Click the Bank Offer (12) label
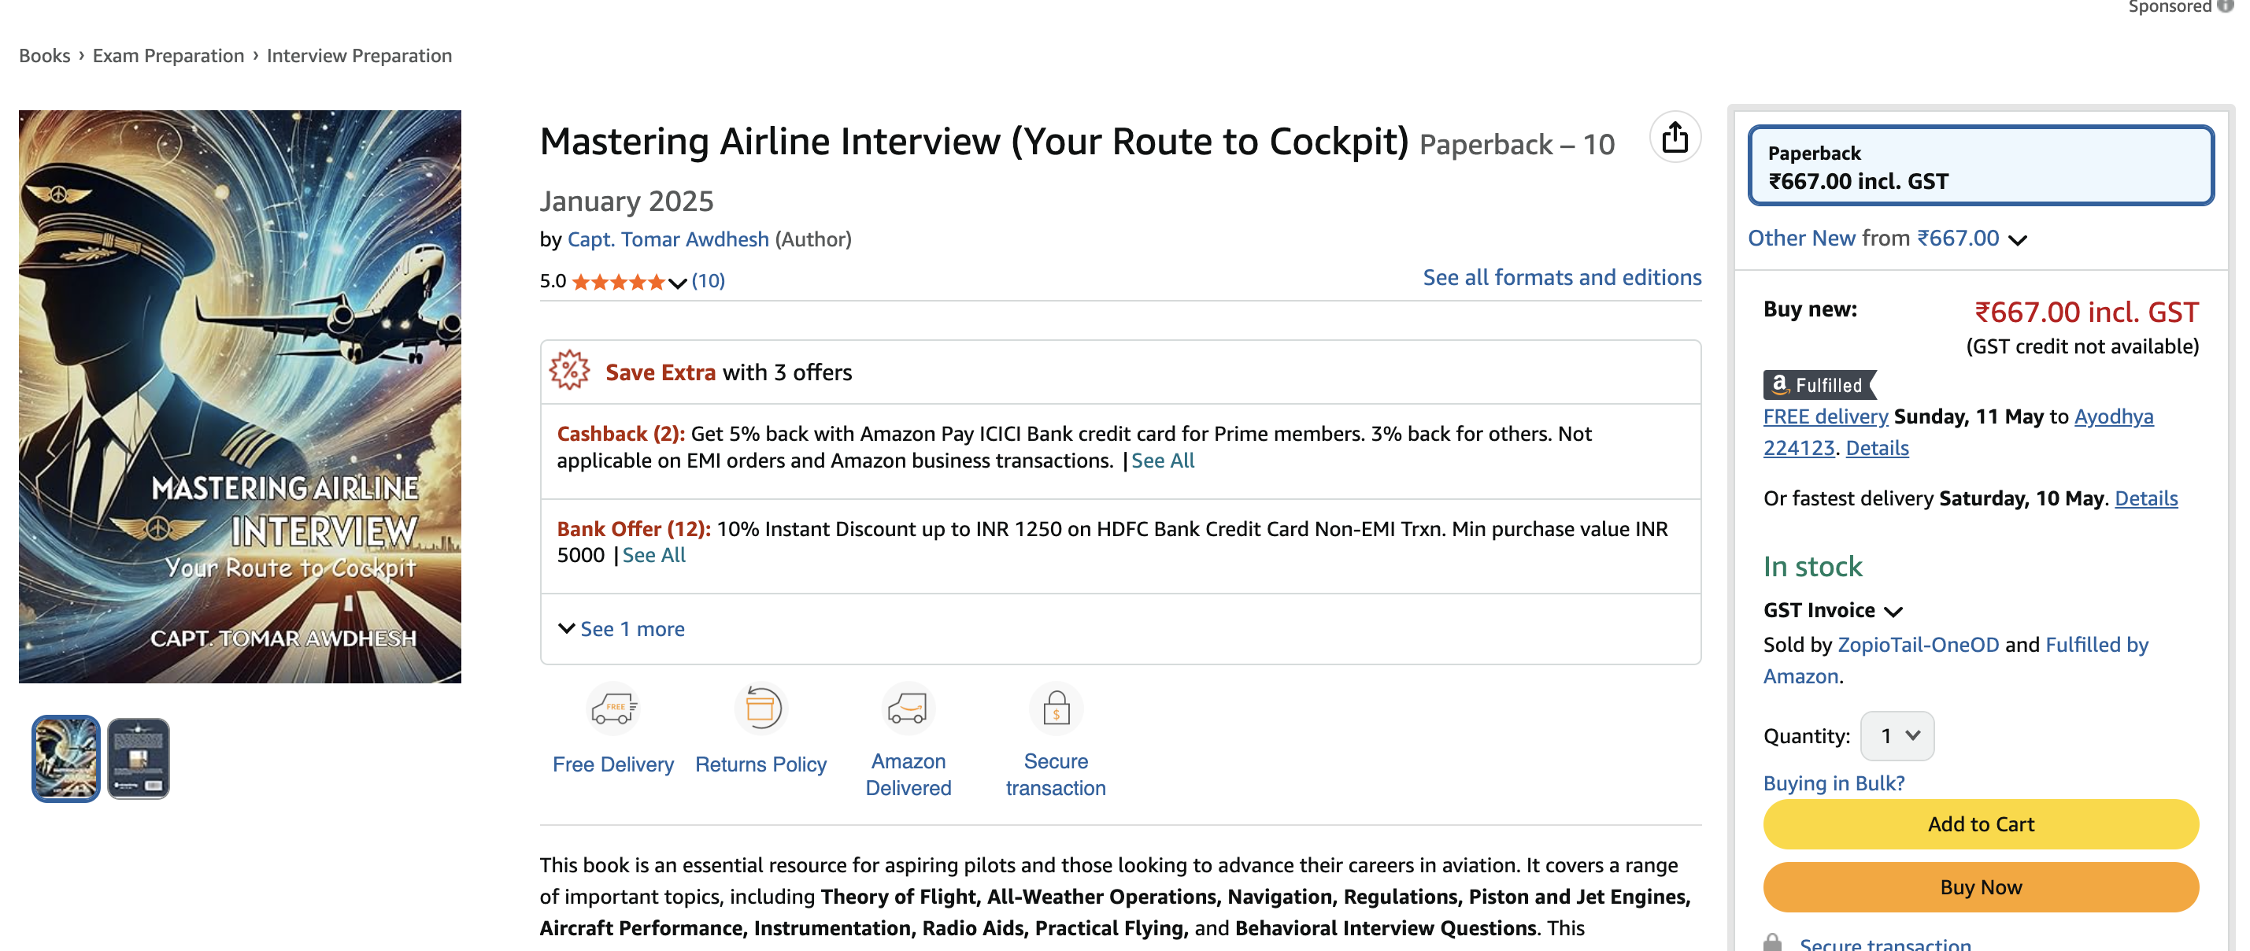This screenshot has width=2250, height=951. [x=633, y=528]
